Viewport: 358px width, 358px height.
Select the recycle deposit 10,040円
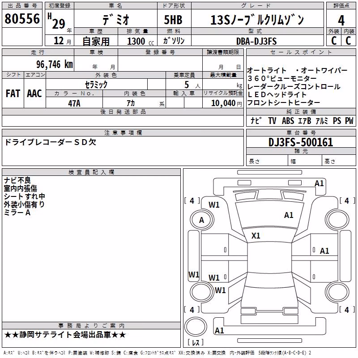(226, 103)
